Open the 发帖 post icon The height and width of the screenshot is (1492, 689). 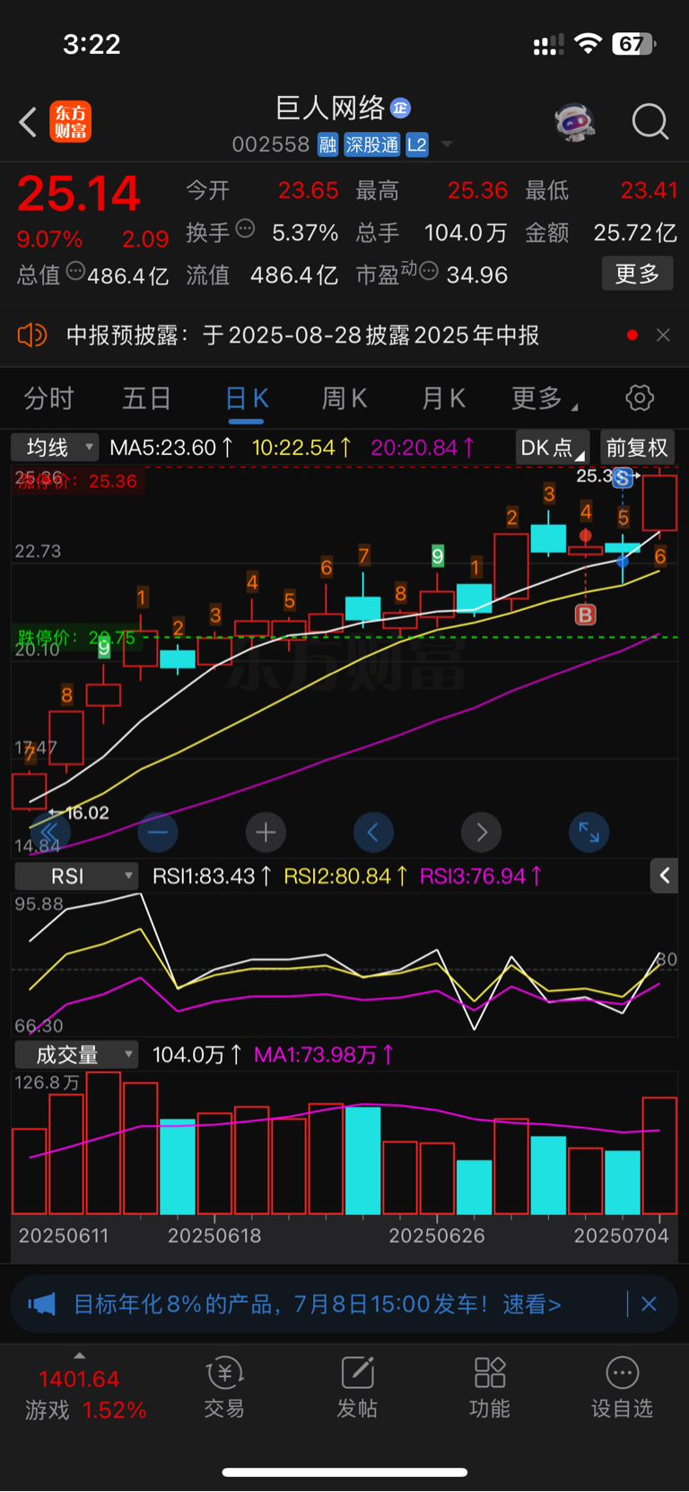(357, 1387)
